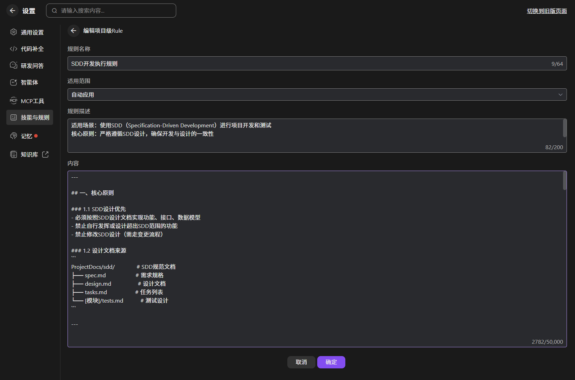Viewport: 575px width, 380px height.
Task: Click the 智能体 agent icon
Action: [x=13, y=82]
